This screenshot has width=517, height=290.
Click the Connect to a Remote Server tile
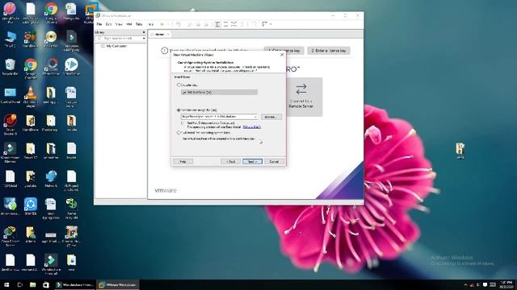pyautogui.click(x=301, y=97)
